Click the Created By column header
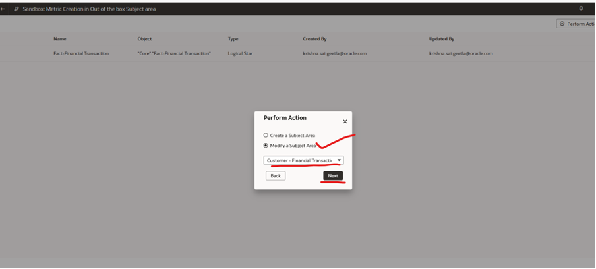 [x=314, y=39]
